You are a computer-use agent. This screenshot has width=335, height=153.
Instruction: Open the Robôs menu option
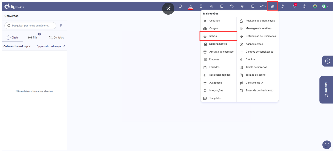point(213,36)
